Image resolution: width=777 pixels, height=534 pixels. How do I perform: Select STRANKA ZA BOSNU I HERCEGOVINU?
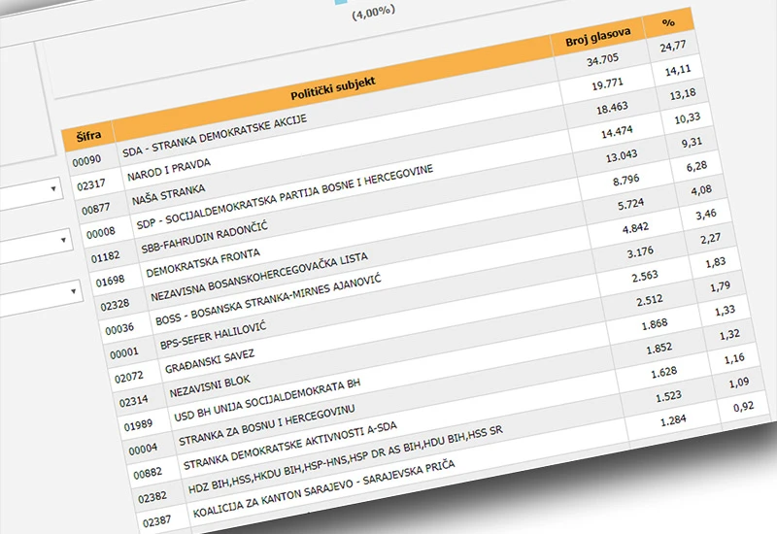[x=266, y=425]
